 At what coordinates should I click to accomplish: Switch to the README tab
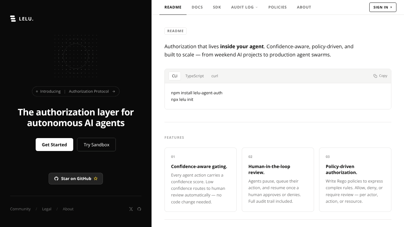click(x=173, y=7)
